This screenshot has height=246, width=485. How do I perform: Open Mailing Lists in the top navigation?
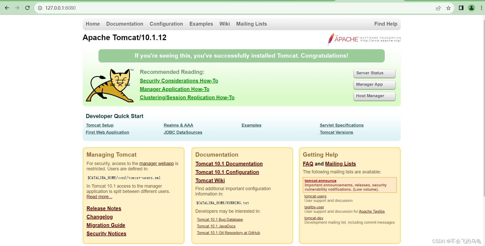point(251,24)
